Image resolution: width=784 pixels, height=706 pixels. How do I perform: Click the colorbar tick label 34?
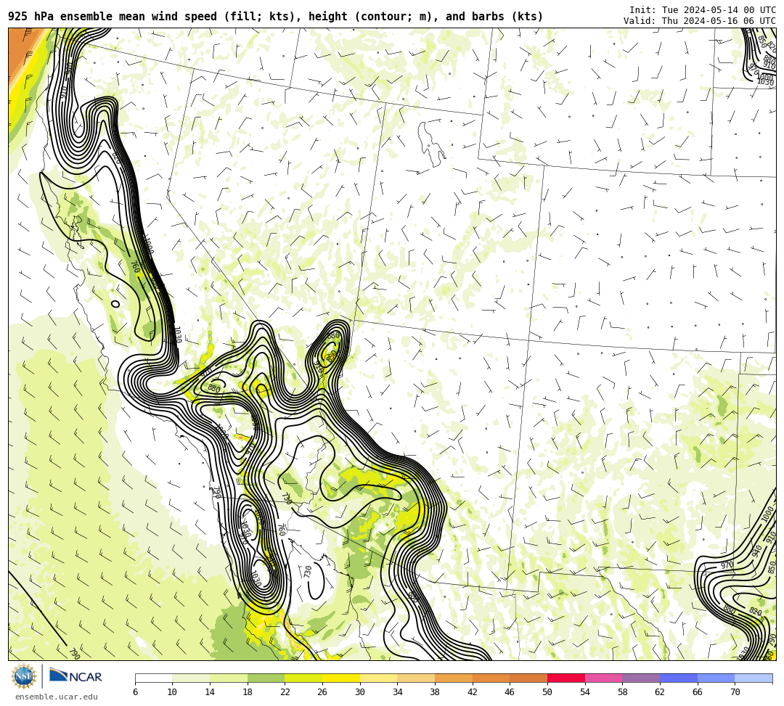[398, 692]
